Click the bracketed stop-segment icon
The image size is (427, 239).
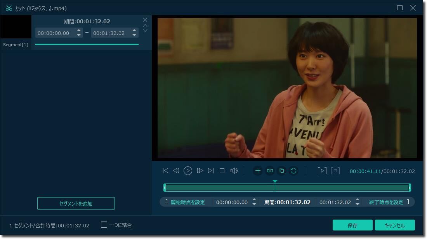coord(335,171)
